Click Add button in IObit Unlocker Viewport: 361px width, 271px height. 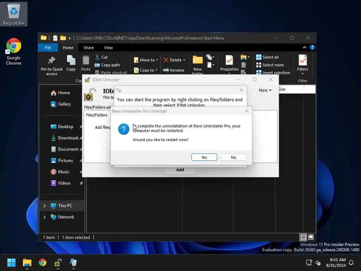pos(180,170)
